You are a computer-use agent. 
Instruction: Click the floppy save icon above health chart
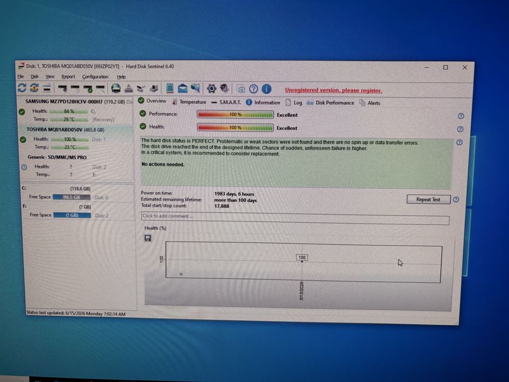click(148, 238)
